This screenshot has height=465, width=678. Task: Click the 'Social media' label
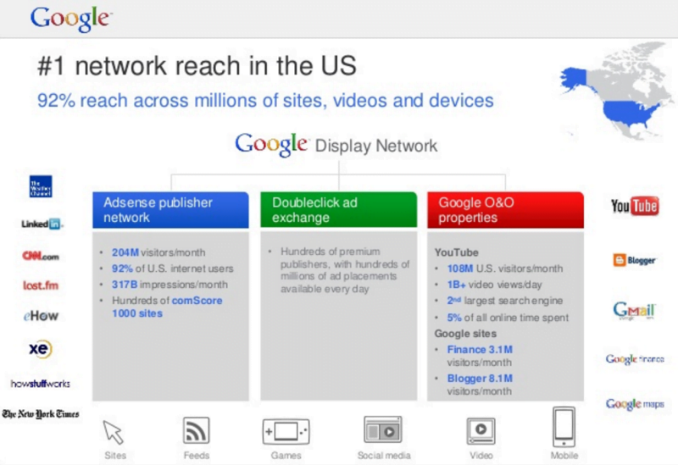click(x=384, y=456)
